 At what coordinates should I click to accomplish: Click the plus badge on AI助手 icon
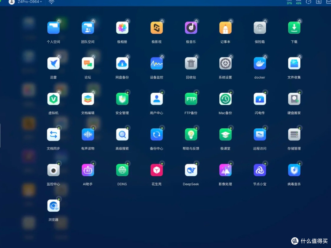pyautogui.click(x=93, y=164)
